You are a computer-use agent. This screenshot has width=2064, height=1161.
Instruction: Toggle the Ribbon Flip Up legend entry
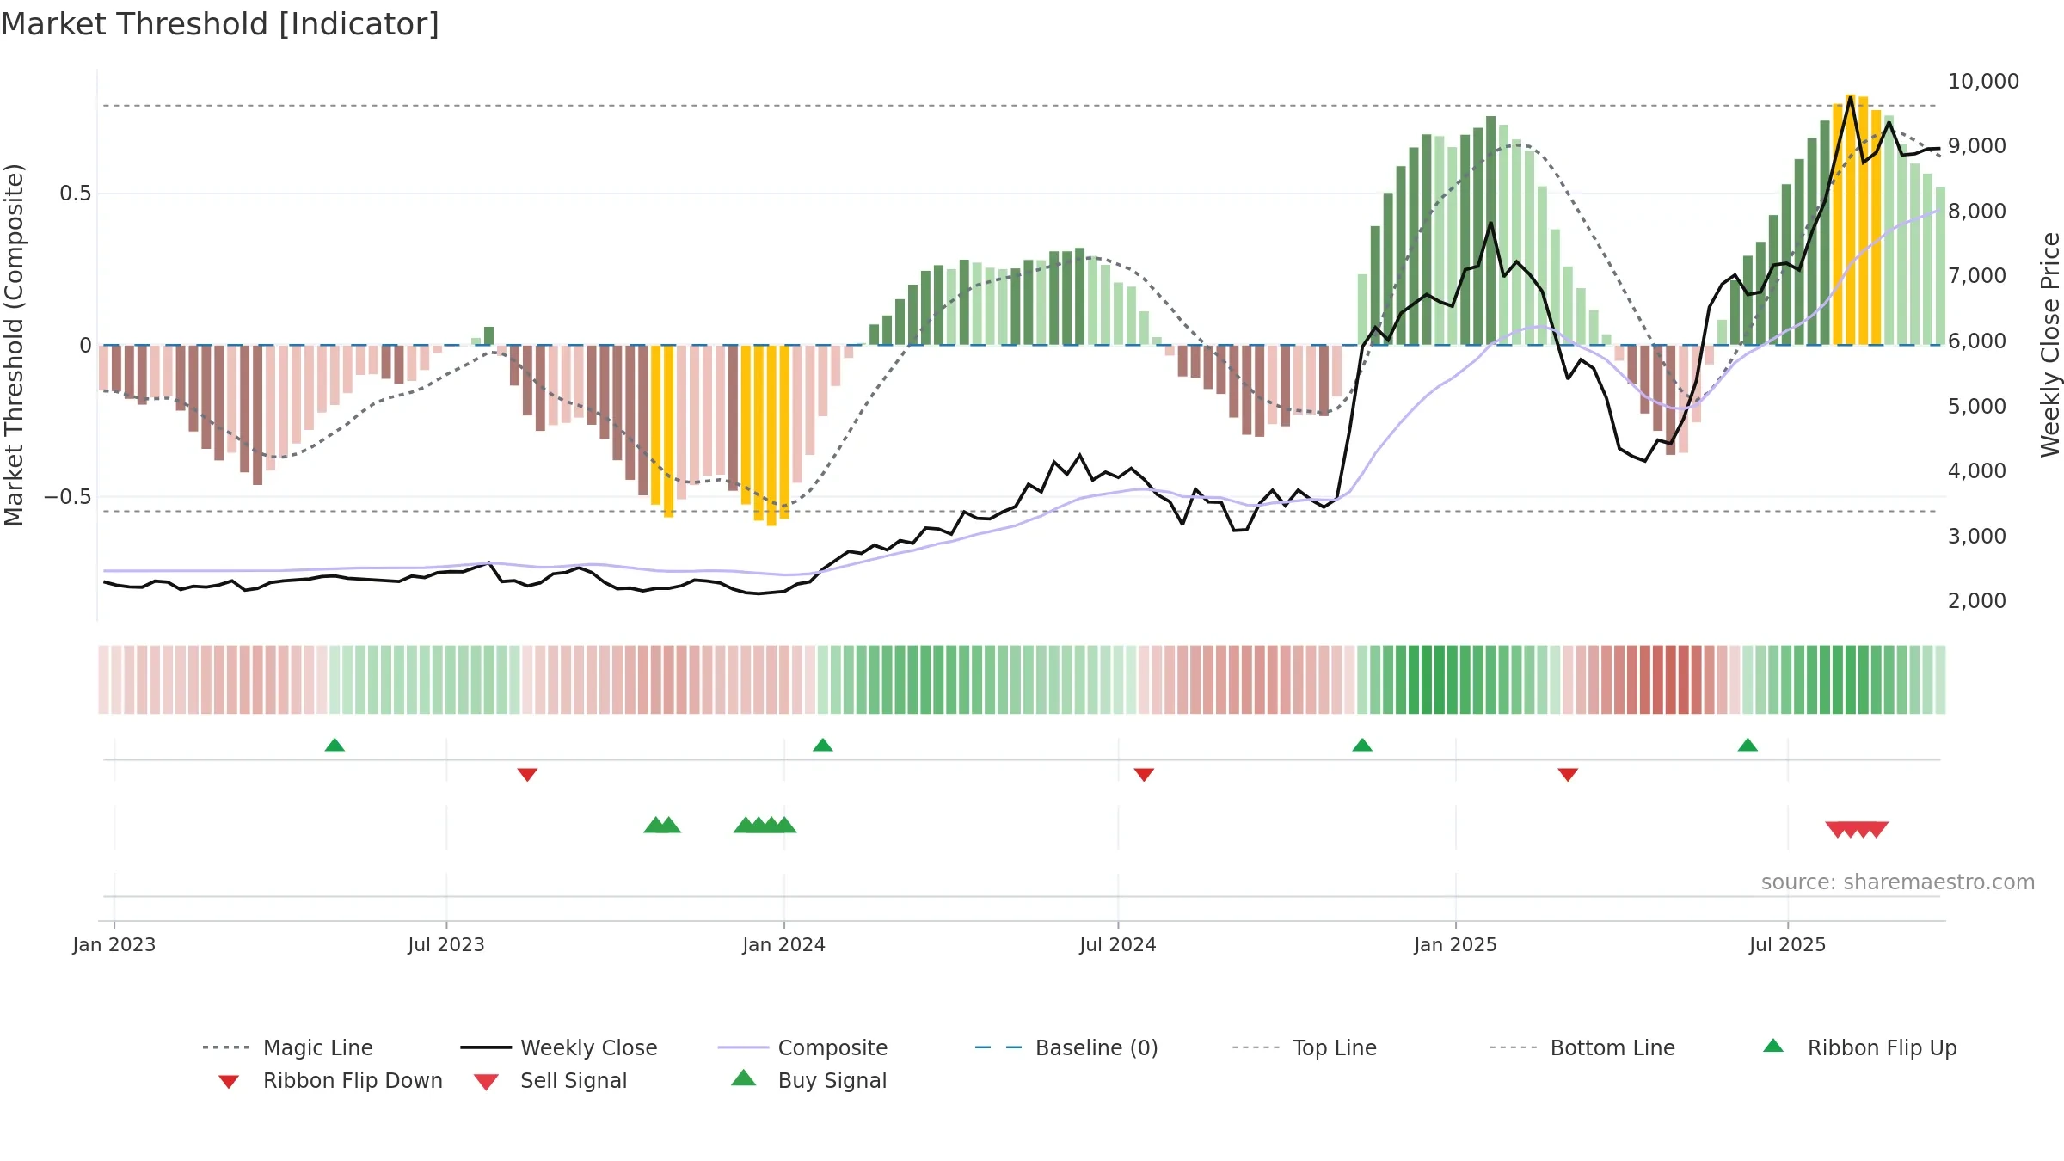[1859, 1047]
